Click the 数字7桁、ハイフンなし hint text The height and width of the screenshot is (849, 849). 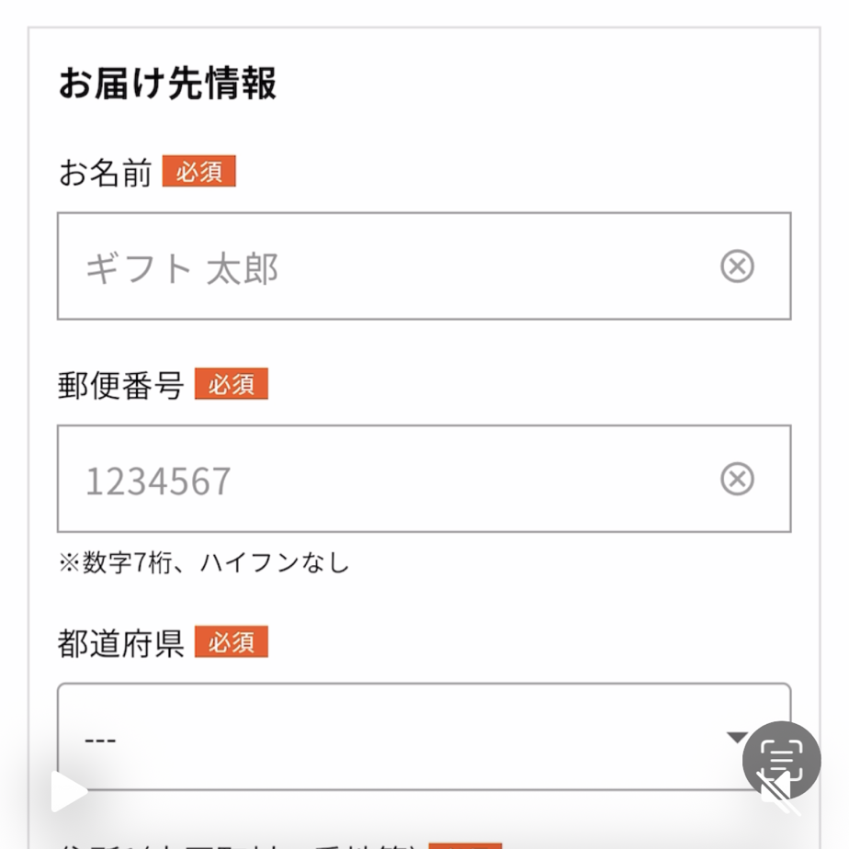pos(204,562)
